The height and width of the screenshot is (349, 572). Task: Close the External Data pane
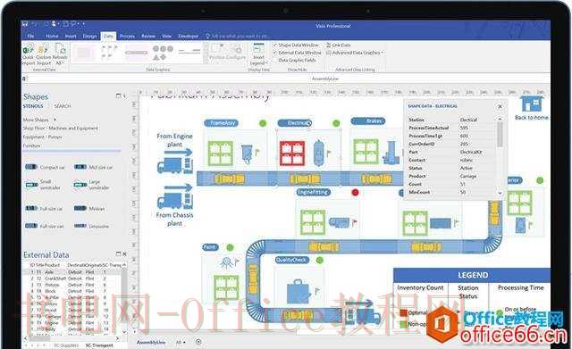click(x=124, y=253)
